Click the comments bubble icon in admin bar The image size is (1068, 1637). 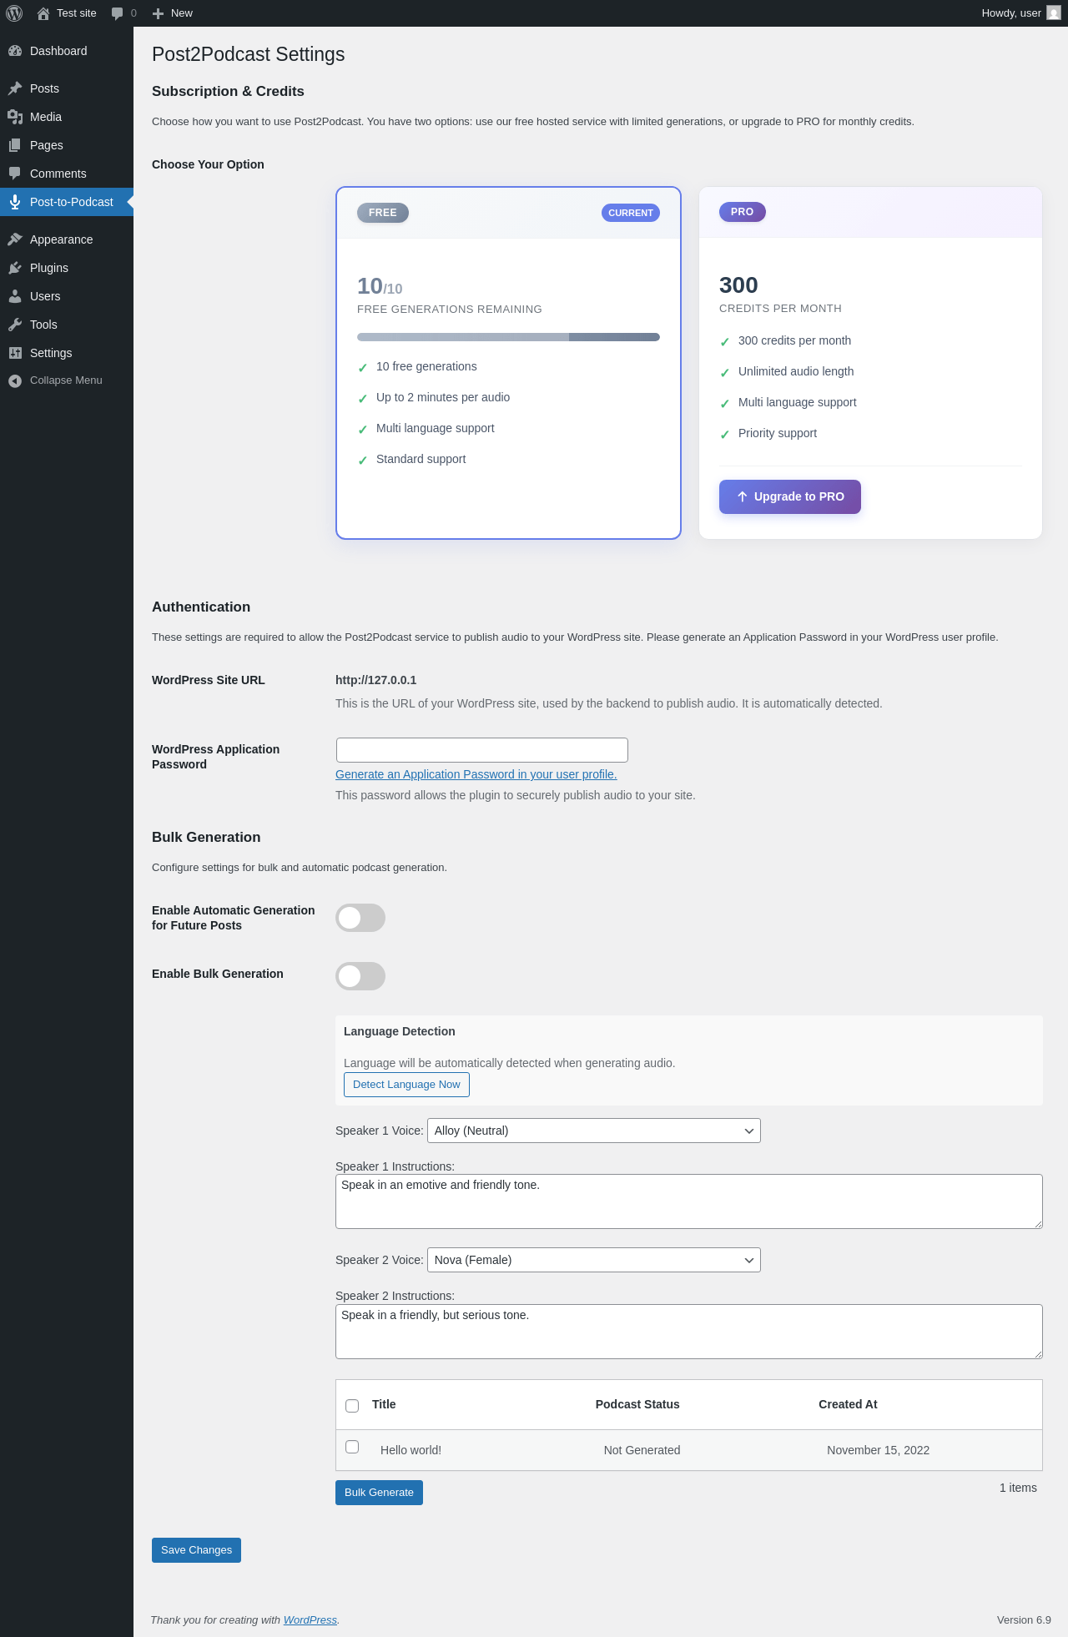pyautogui.click(x=118, y=13)
